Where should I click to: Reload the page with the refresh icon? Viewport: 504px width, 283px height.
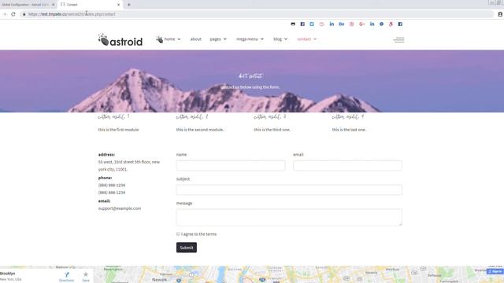pyautogui.click(x=13, y=14)
